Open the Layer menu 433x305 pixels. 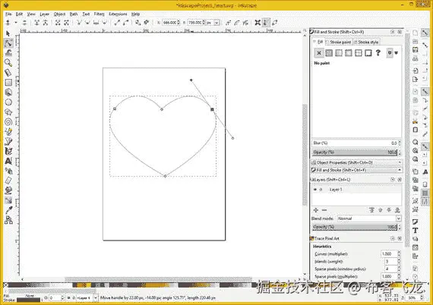click(x=45, y=14)
